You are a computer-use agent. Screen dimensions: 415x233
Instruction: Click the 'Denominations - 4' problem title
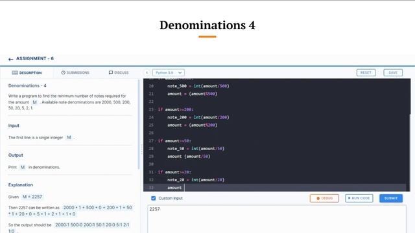click(x=27, y=85)
